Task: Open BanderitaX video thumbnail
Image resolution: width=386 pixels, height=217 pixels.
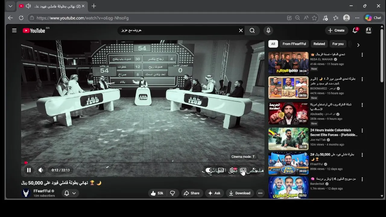Action: (x=288, y=187)
